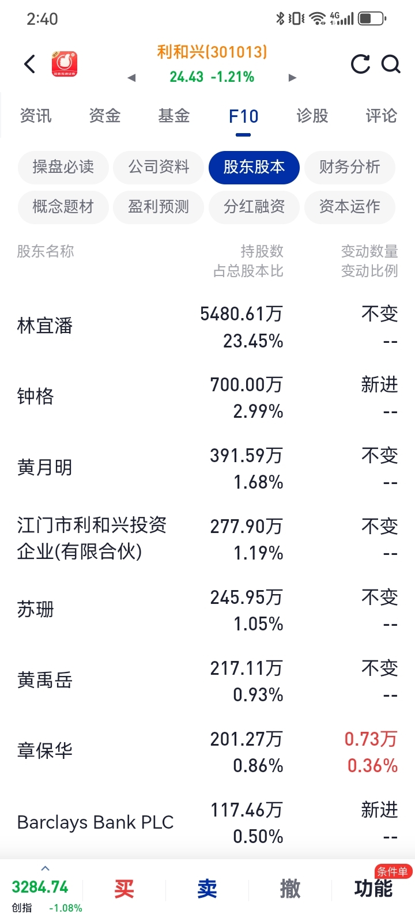
Task: Refresh the stock data
Action: (360, 64)
